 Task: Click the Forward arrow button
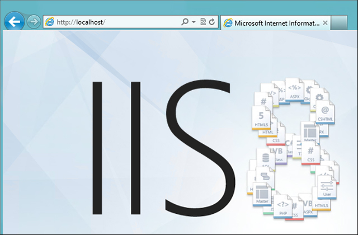coord(34,22)
